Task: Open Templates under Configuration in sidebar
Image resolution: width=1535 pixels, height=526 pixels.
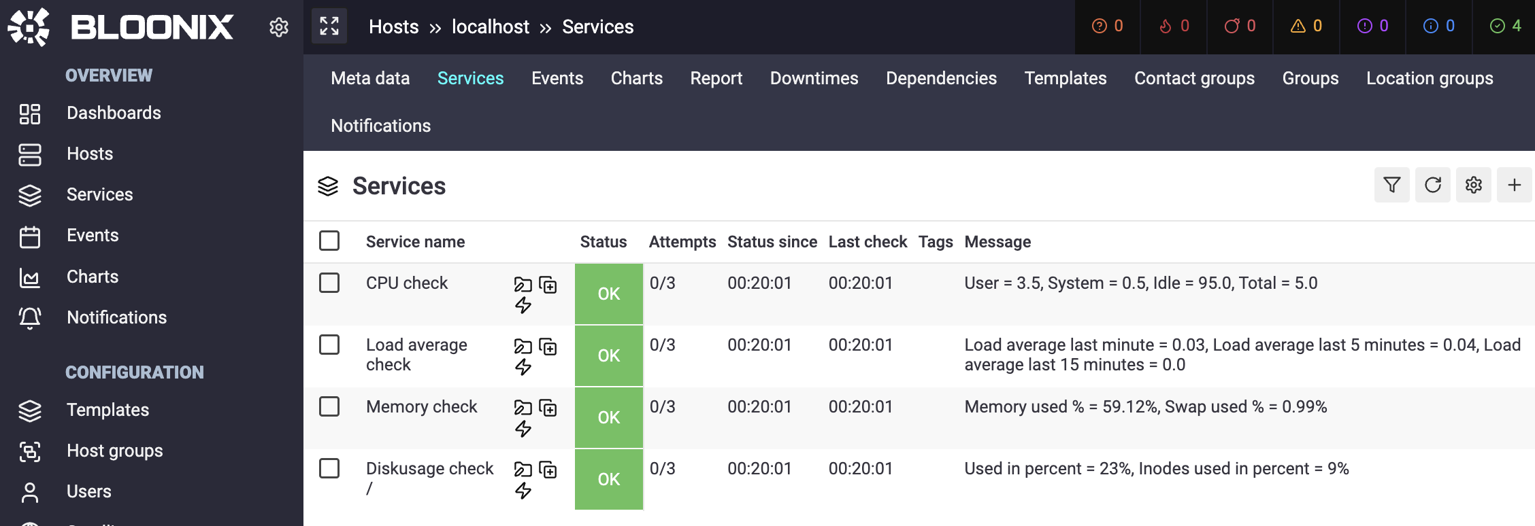Action: tap(108, 410)
